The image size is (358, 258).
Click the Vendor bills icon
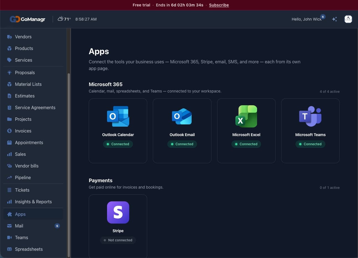click(9, 166)
